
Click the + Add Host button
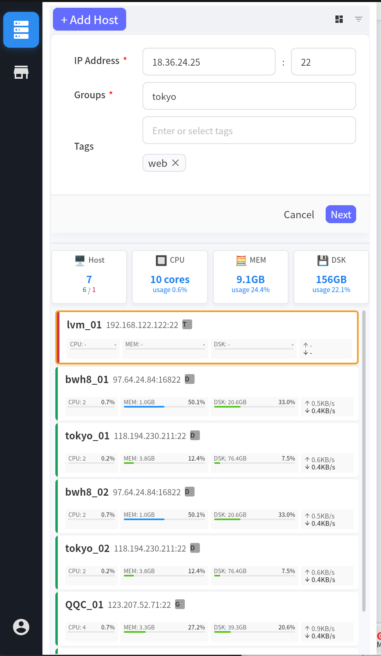(90, 20)
